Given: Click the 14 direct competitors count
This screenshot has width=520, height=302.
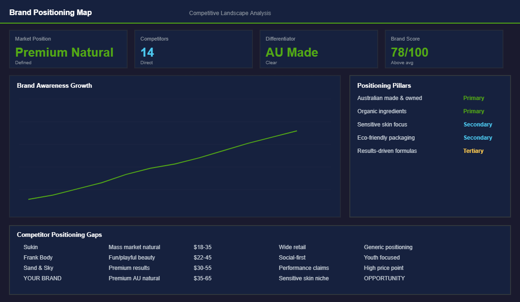Looking at the screenshot, I should coord(147,52).
